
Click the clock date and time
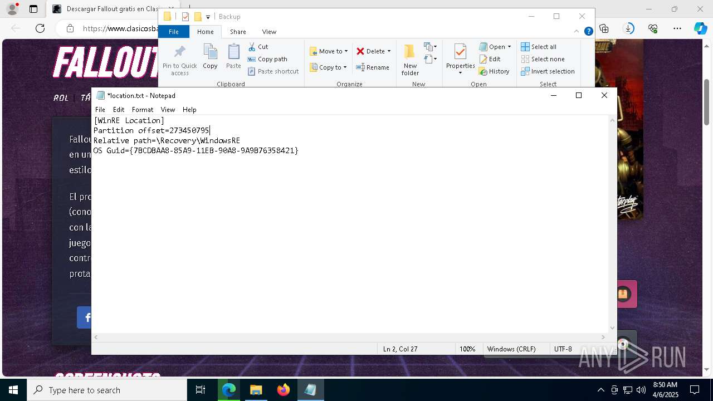pos(665,390)
